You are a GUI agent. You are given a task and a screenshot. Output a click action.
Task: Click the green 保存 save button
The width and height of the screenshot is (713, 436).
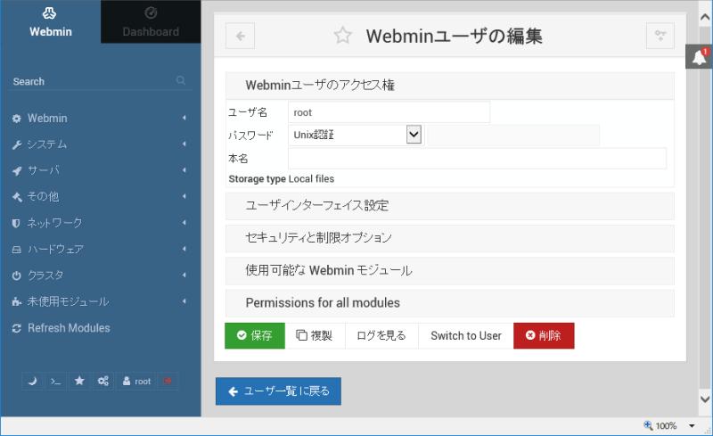coord(255,336)
